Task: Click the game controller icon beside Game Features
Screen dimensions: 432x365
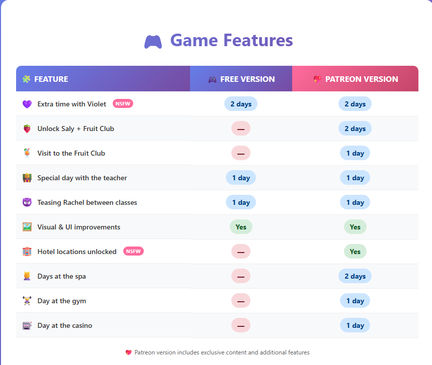Action: coord(153,42)
